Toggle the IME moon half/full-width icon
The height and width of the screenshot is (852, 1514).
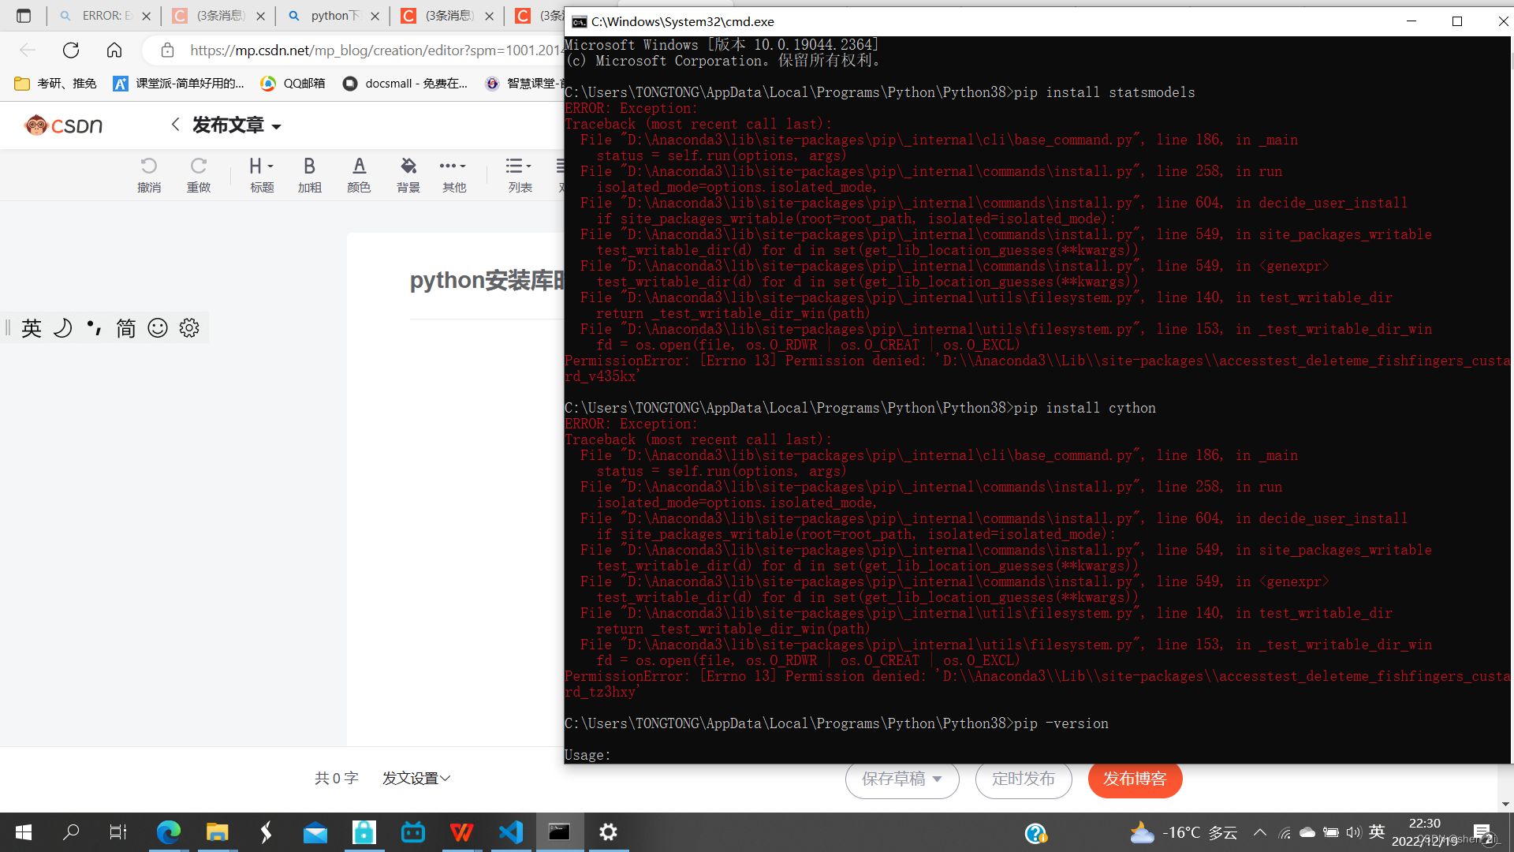point(63,328)
